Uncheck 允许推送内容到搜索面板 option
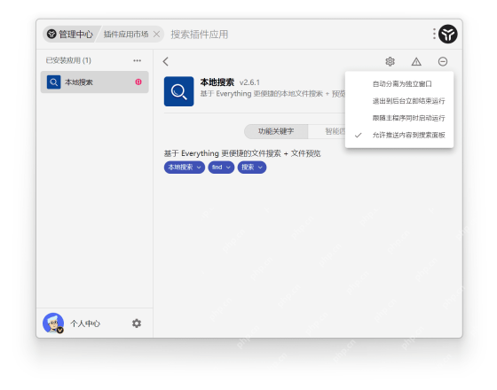The width and height of the screenshot is (497, 390). pyautogui.click(x=399, y=135)
